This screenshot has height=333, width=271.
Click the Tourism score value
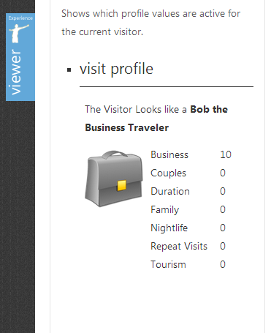223,264
